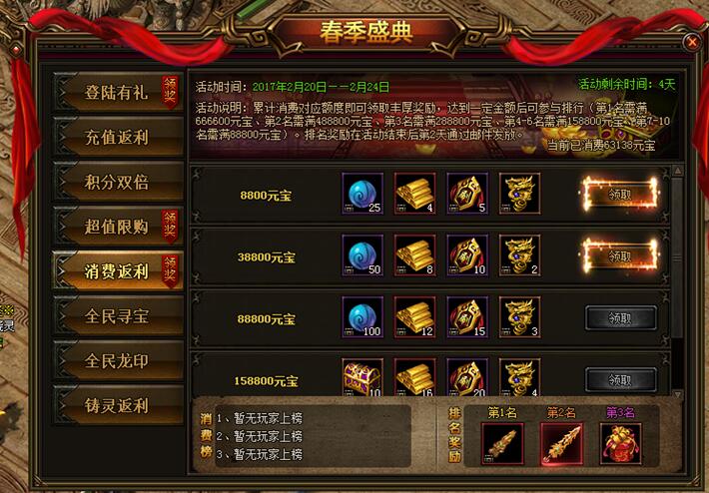Click treasure chest icon in 158800元宝 row
This screenshot has width=709, height=493.
point(362,377)
